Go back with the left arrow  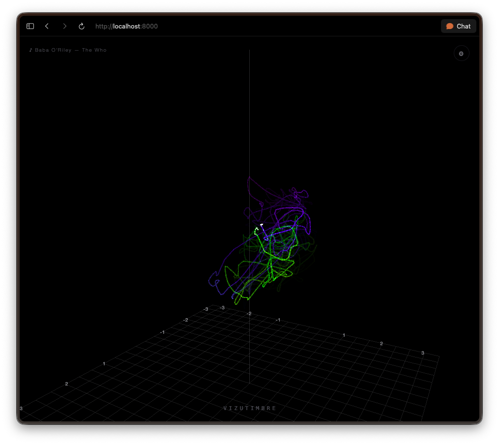tap(47, 26)
